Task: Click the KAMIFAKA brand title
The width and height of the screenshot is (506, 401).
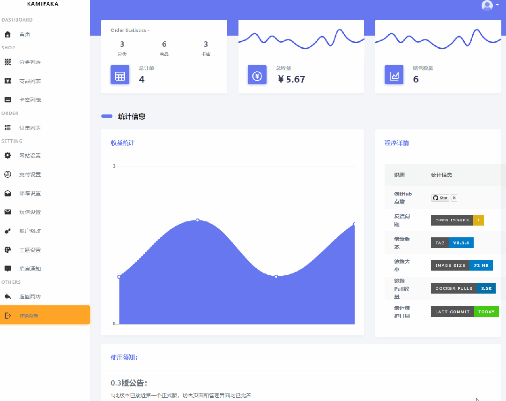Action: tap(43, 4)
